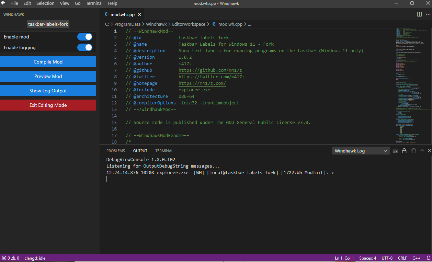The image size is (432, 262).
Task: Click clangd: idle status bar item
Action: point(35,258)
